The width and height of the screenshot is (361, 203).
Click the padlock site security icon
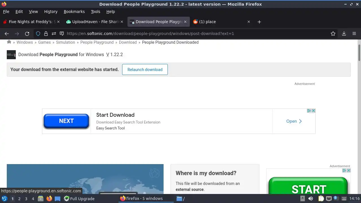click(46, 34)
